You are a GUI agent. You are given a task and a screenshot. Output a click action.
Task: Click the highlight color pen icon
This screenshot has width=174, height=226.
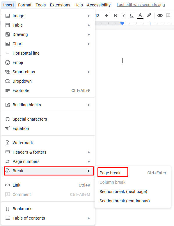tap(149, 15)
